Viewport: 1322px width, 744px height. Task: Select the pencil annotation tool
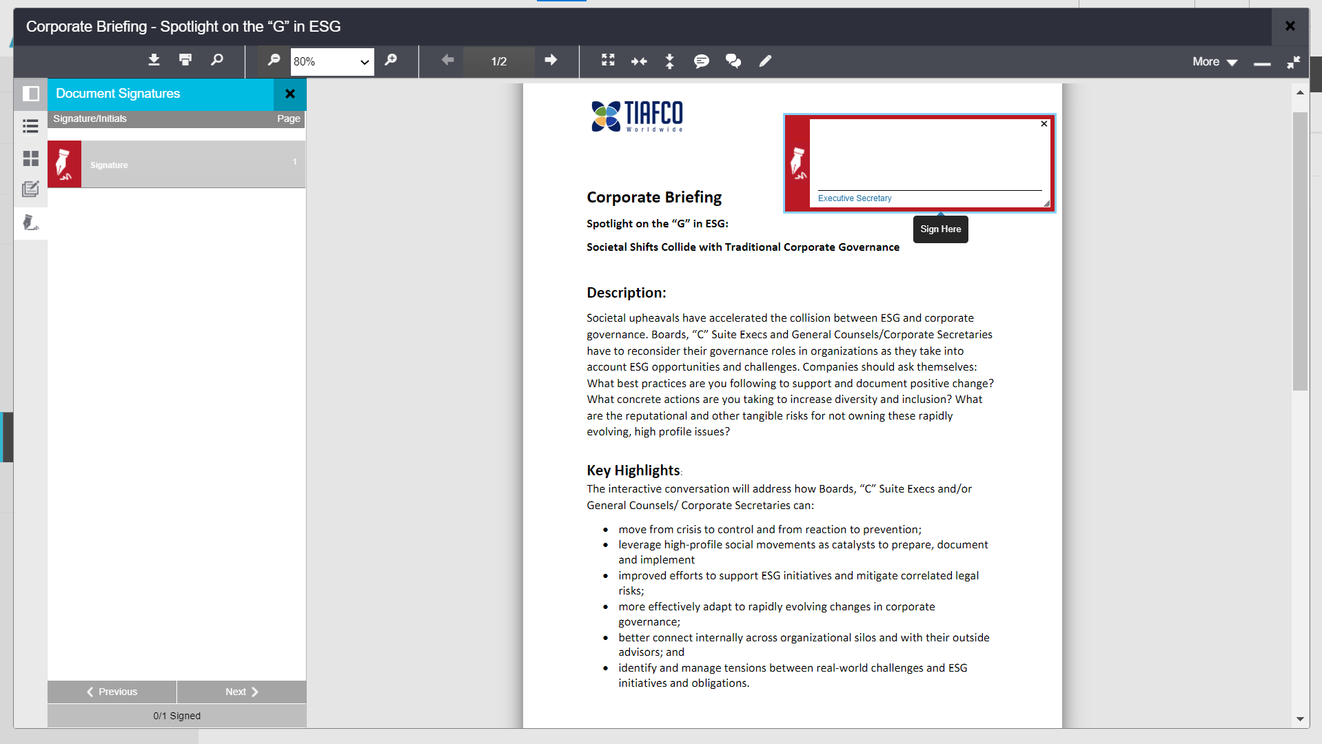point(765,61)
